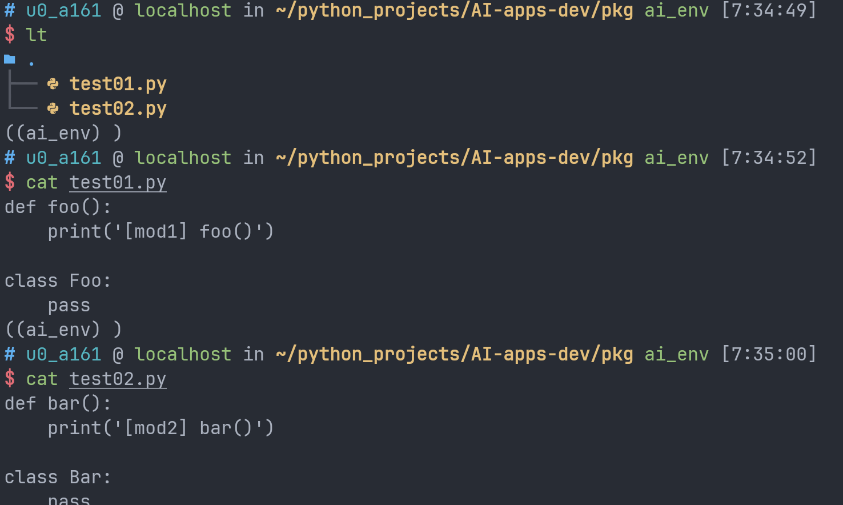Viewport: 843px width, 505px height.
Task: Click the Python icon beside test02.py
Action: tap(53, 109)
